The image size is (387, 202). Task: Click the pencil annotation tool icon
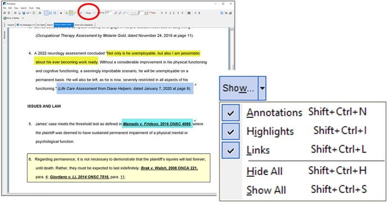[75, 13]
